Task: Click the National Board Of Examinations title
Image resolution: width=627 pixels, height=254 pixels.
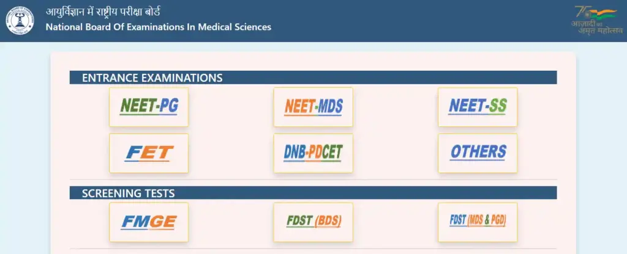Action: coord(158,27)
